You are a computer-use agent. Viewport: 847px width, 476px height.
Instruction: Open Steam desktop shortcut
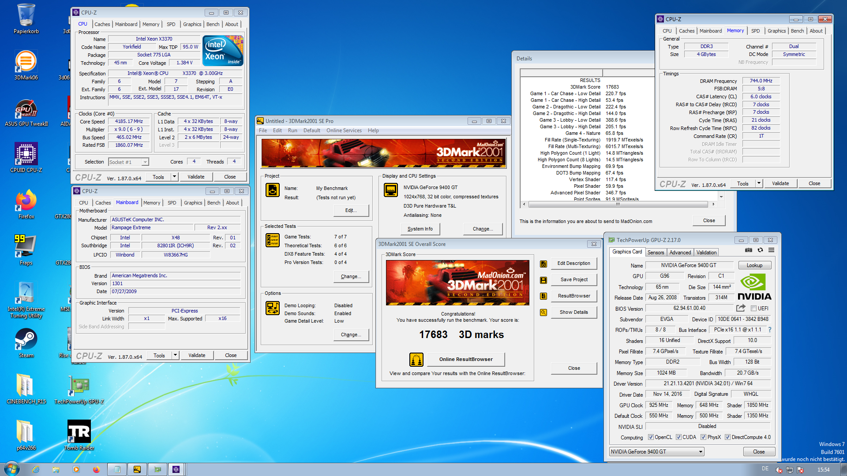[x=26, y=343]
